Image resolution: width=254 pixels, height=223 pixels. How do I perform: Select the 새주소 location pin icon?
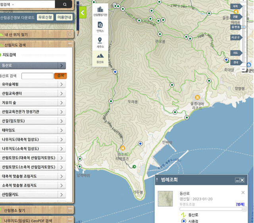tap(100, 42)
